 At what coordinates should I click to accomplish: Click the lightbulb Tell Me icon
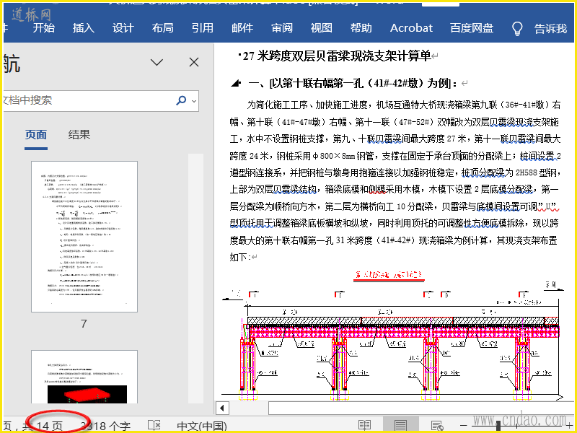(517, 28)
